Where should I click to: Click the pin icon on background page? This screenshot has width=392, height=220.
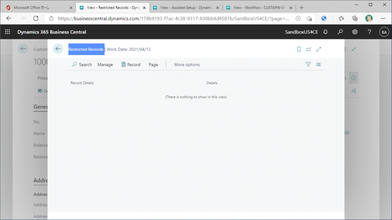coord(353,91)
